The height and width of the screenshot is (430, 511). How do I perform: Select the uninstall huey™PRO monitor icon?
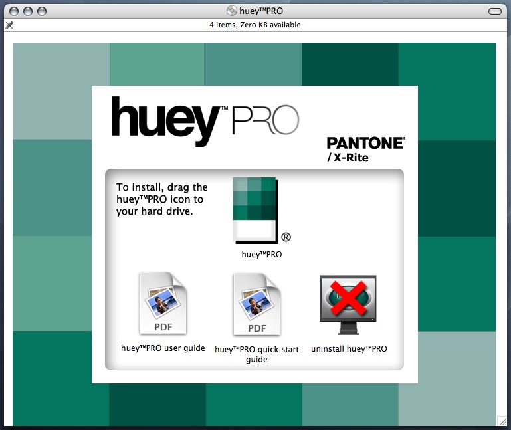(348, 305)
